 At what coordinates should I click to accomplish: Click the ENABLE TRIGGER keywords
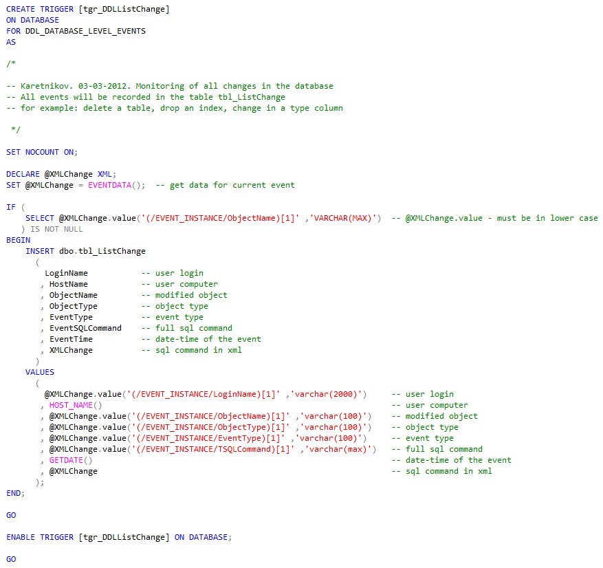[x=40, y=537]
